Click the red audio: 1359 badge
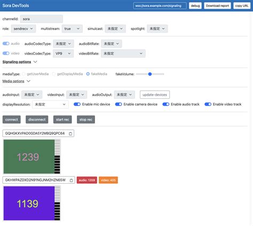Image resolution: width=253 pixels, height=226 pixels. [87, 180]
